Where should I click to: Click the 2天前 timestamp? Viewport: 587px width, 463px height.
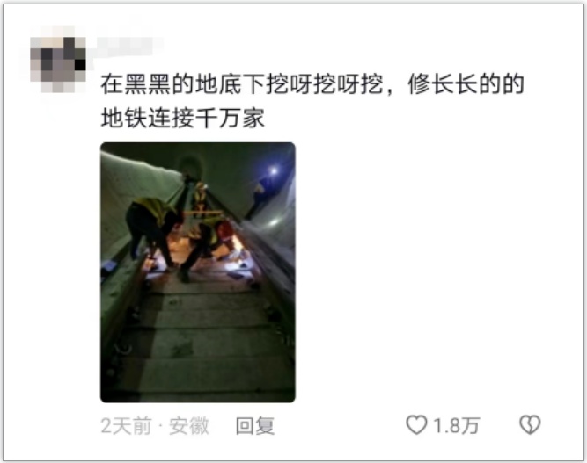tap(126, 425)
